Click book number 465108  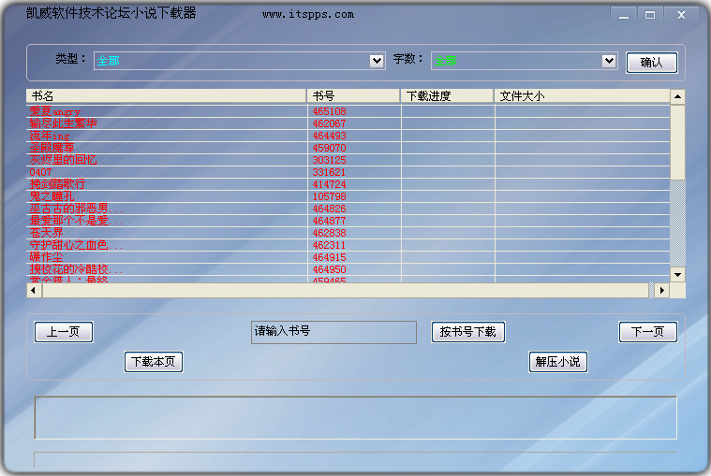tap(329, 111)
